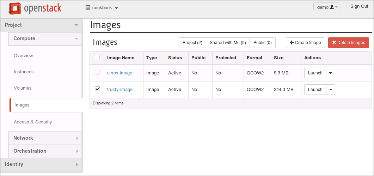Open actions dropdown arrow for trusty-image
Screen dimensions: 374x176
click(x=330, y=90)
